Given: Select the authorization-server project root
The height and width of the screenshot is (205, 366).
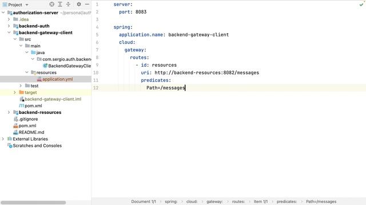Looking at the screenshot, I should click(x=35, y=13).
